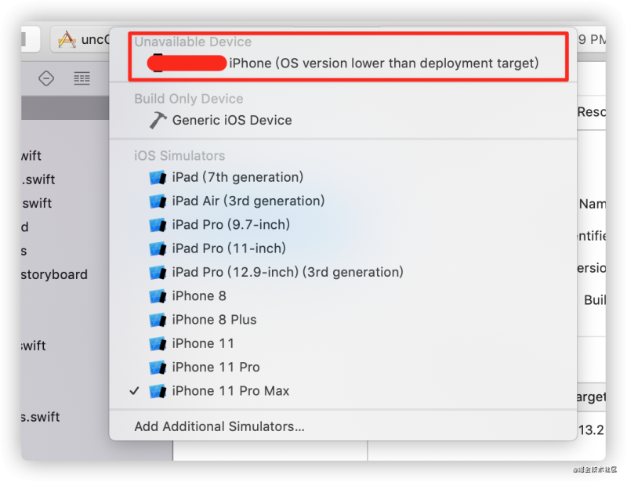Viewport: 627px width, 482px height.
Task: Select the storyboard file in navigator
Action: click(x=54, y=275)
